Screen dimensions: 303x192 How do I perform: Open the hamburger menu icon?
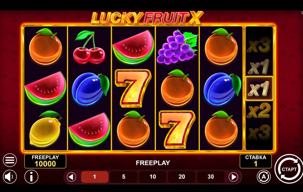[10, 160]
